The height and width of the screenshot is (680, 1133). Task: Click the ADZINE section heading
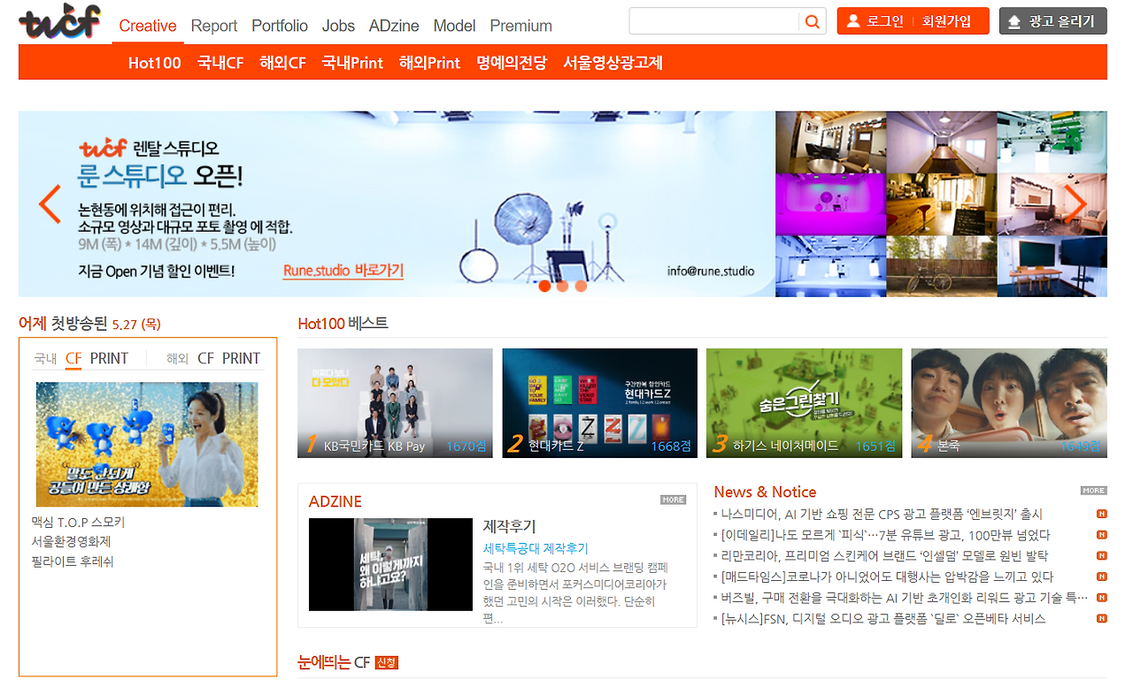(x=335, y=501)
